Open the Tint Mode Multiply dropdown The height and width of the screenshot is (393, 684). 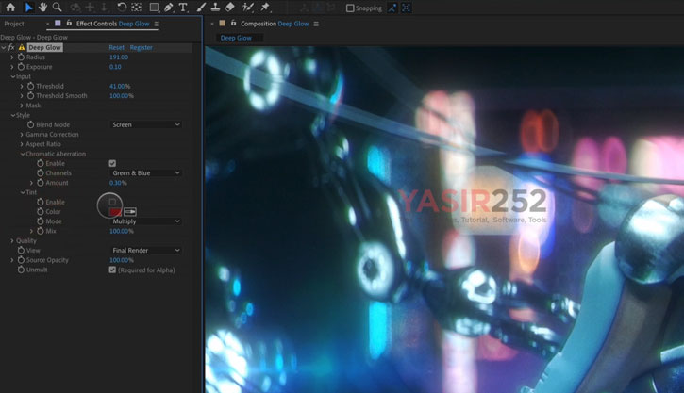coord(145,221)
